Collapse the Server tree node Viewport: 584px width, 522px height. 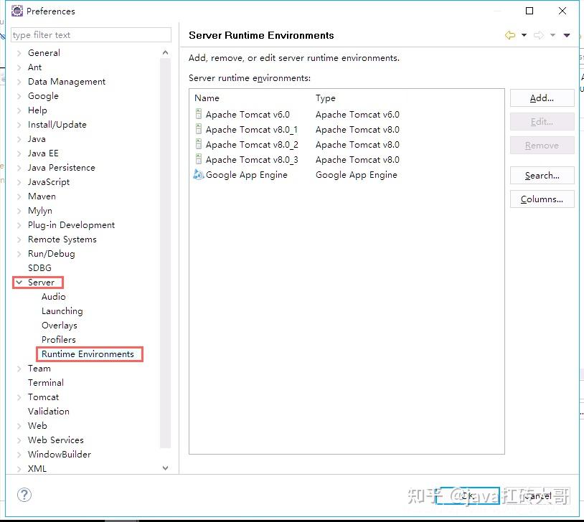19,283
